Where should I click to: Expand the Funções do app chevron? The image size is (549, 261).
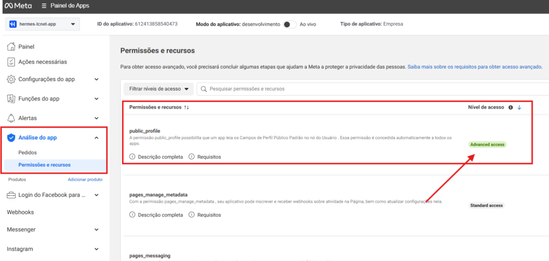[x=97, y=98]
